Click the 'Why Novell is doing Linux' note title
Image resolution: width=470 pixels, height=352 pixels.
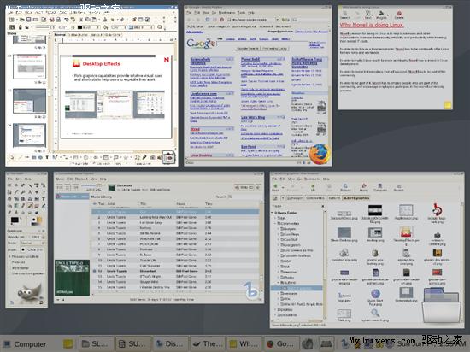[x=372, y=25]
